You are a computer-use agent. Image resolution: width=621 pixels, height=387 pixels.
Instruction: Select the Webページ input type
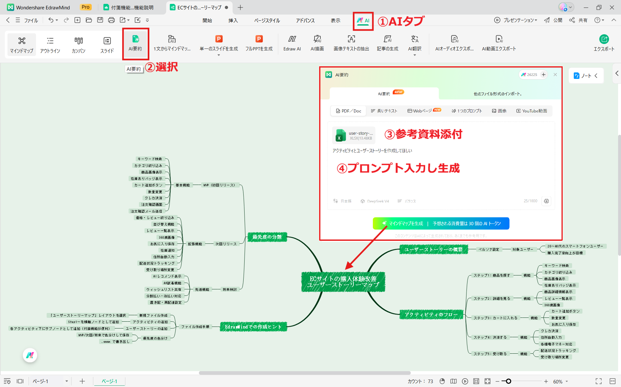(x=424, y=111)
